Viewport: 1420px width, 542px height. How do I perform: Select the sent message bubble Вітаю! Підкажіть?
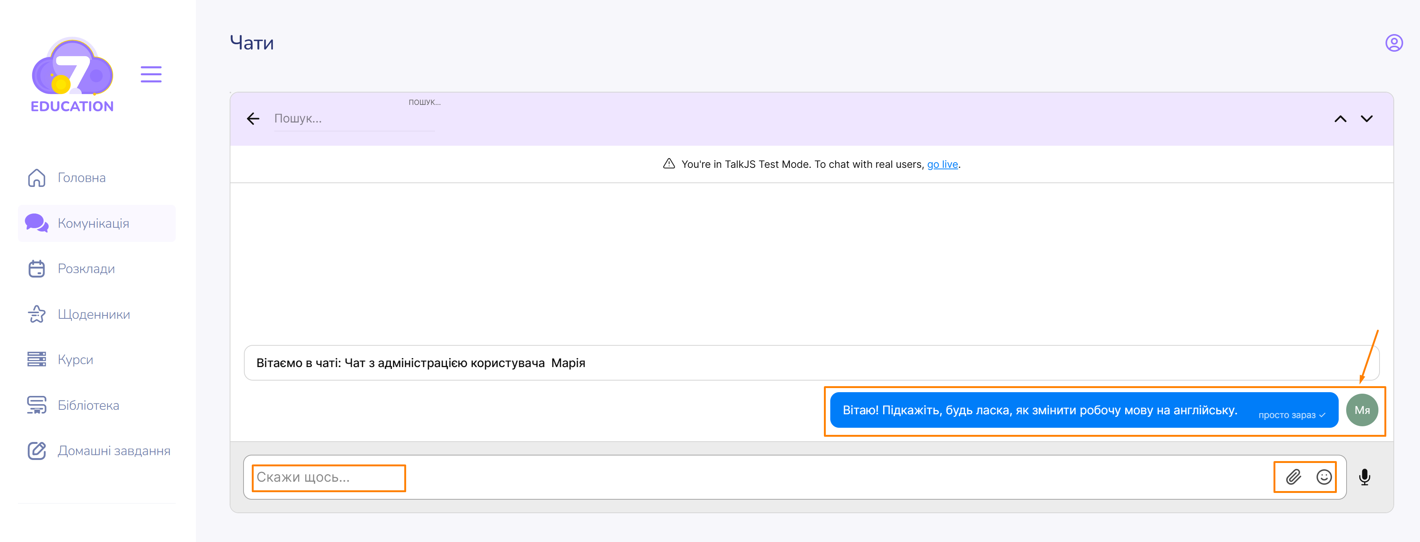(1084, 411)
